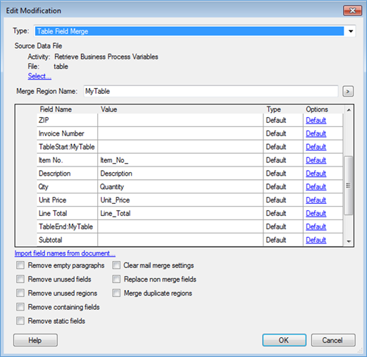The height and width of the screenshot is (357, 367).
Task: Enable Remove empty paragraphs checkbox
Action: click(20, 265)
